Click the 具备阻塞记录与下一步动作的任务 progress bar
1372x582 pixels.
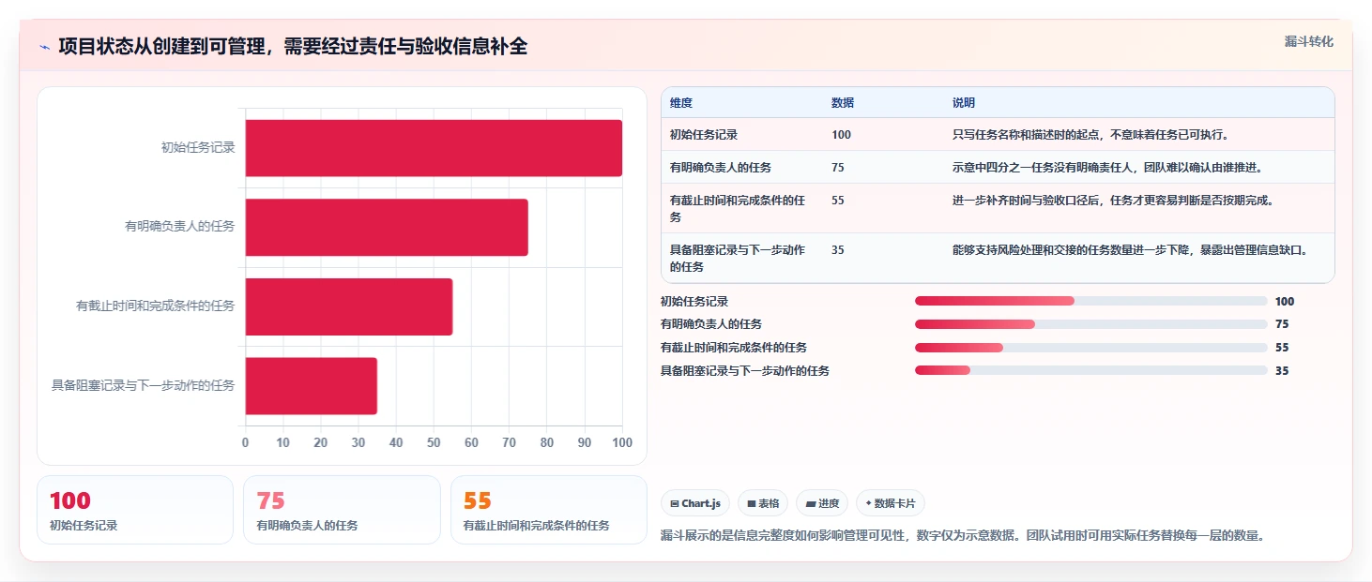click(1090, 370)
